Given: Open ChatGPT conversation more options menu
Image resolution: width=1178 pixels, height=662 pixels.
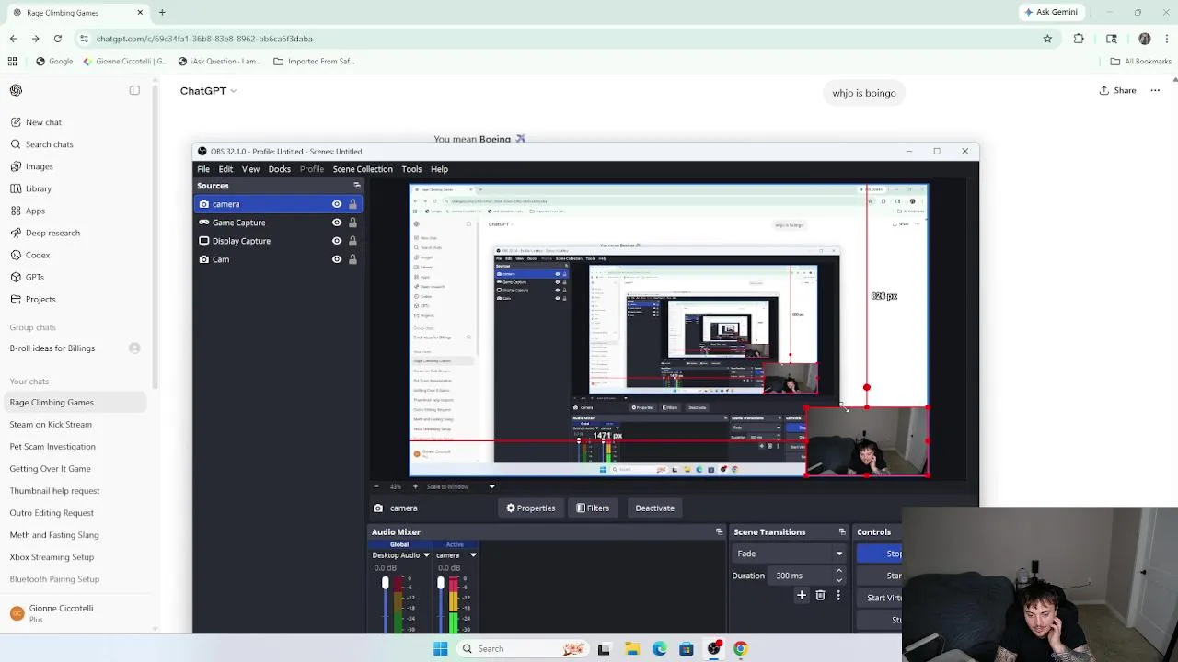Looking at the screenshot, I should (1155, 90).
